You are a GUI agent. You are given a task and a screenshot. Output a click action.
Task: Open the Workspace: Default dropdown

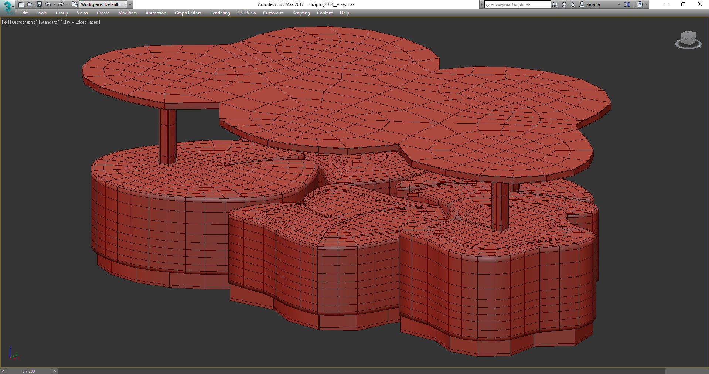click(x=103, y=4)
